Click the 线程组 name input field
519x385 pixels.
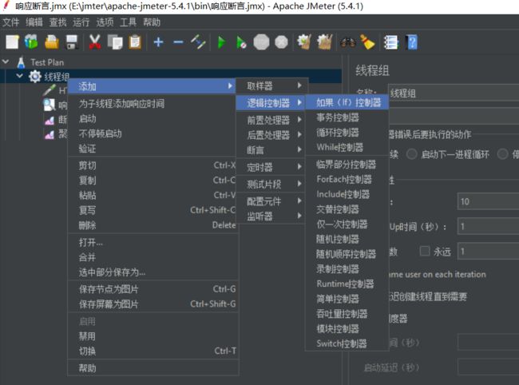coord(454,93)
